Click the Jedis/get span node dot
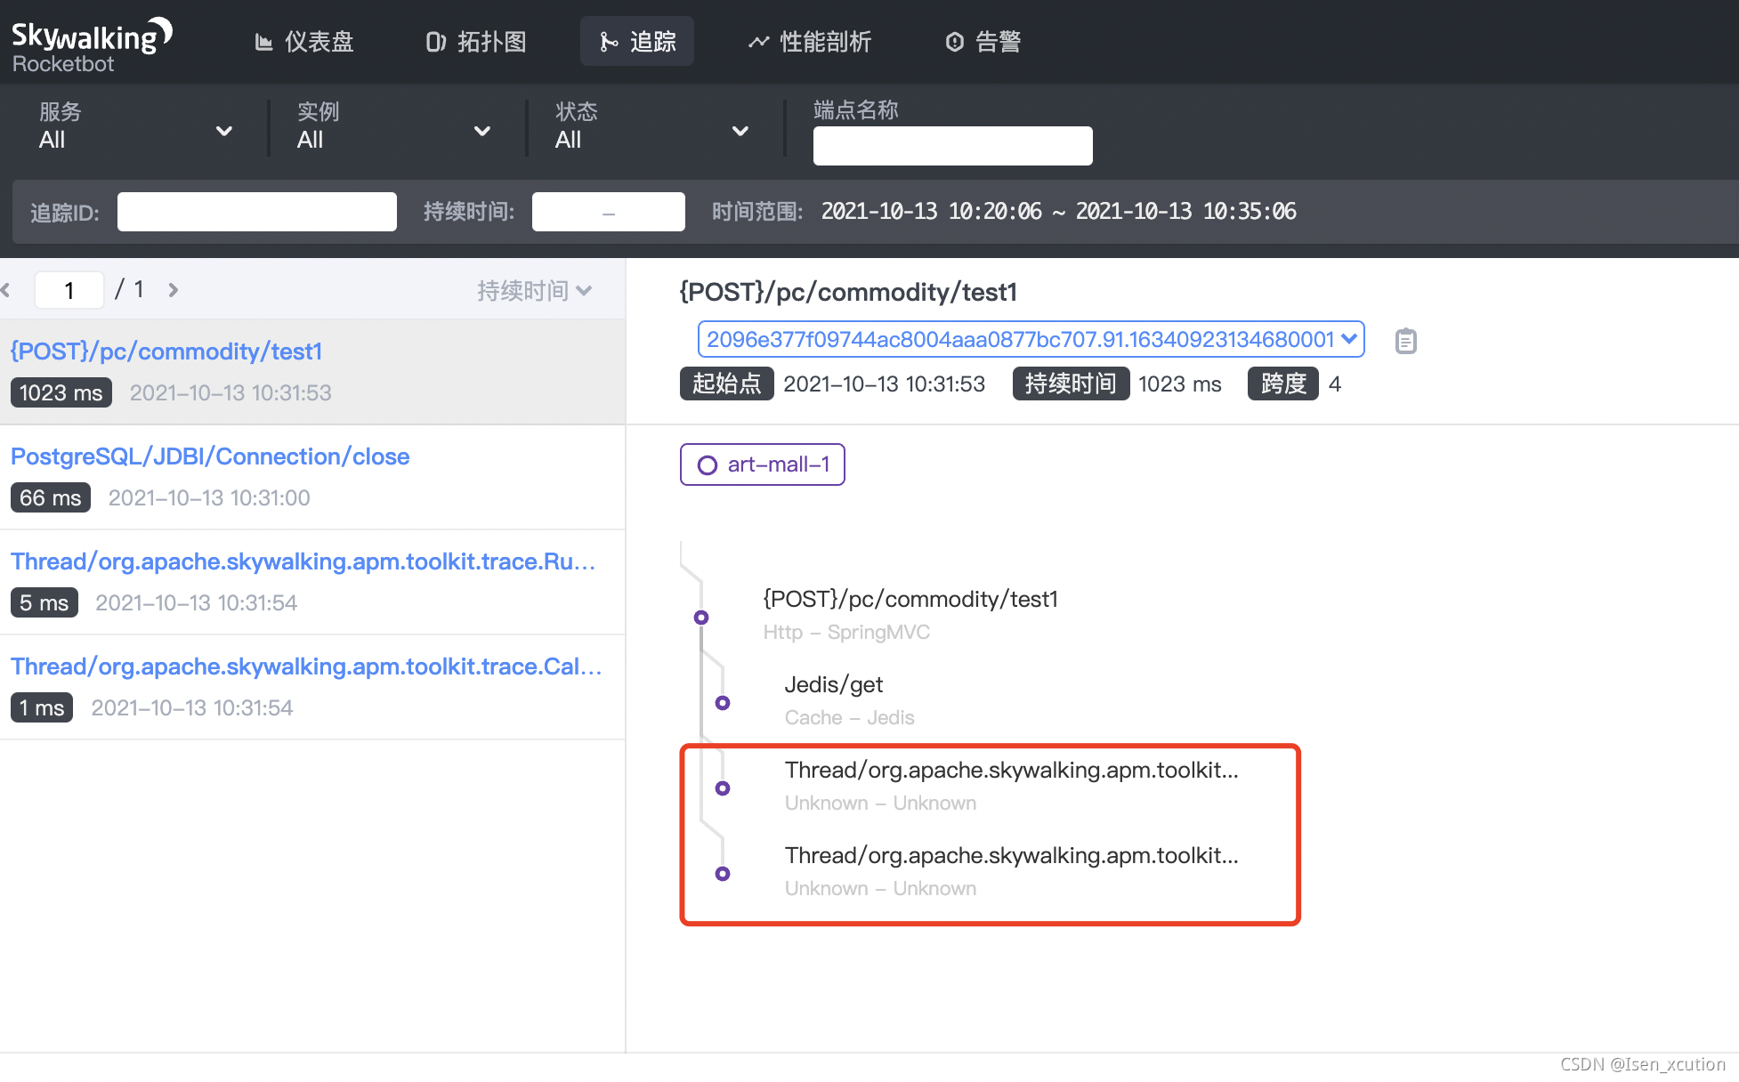The image size is (1739, 1082). tap(723, 703)
